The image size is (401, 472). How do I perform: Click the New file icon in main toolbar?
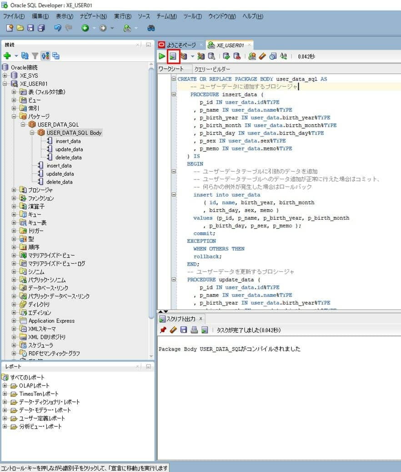(10, 28)
